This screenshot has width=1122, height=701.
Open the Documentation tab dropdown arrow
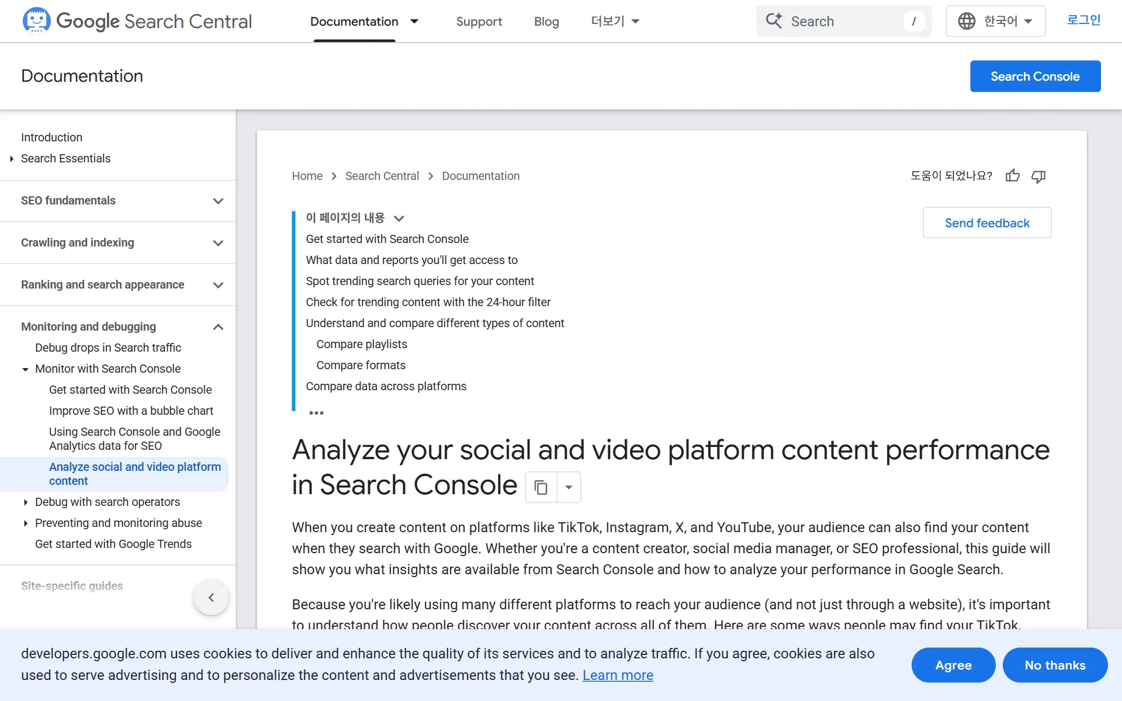(x=414, y=21)
